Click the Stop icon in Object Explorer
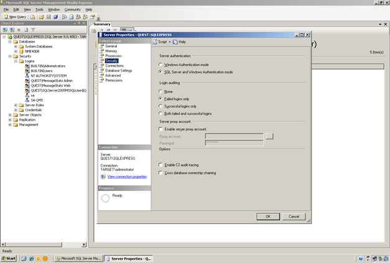Screen dimensions: 390x263 tap(19, 30)
